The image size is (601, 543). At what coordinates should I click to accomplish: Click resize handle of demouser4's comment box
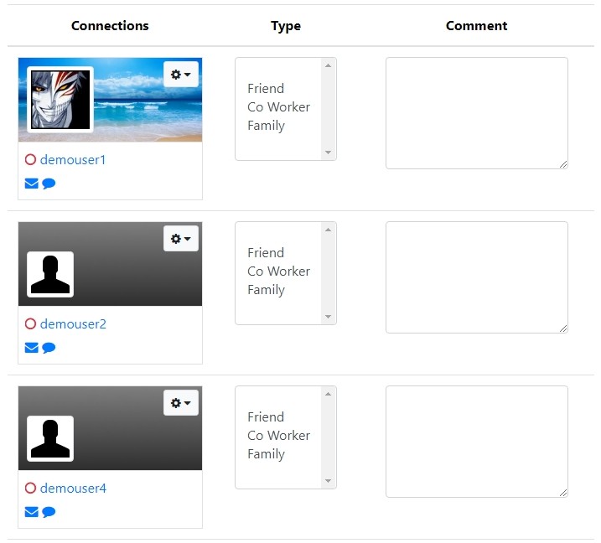click(563, 493)
